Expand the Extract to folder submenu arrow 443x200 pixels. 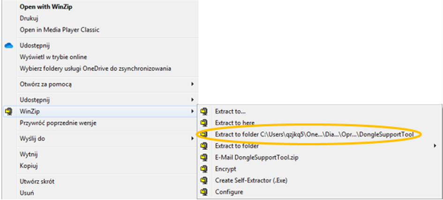pyautogui.click(x=435, y=146)
